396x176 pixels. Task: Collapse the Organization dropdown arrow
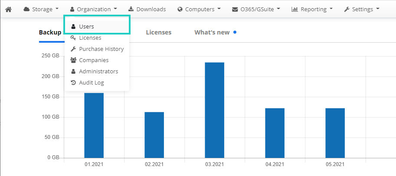click(x=115, y=9)
